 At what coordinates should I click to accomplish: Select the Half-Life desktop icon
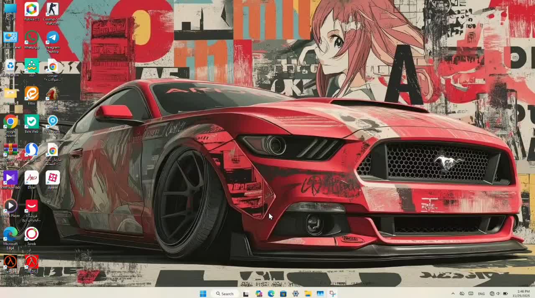(x=10, y=263)
